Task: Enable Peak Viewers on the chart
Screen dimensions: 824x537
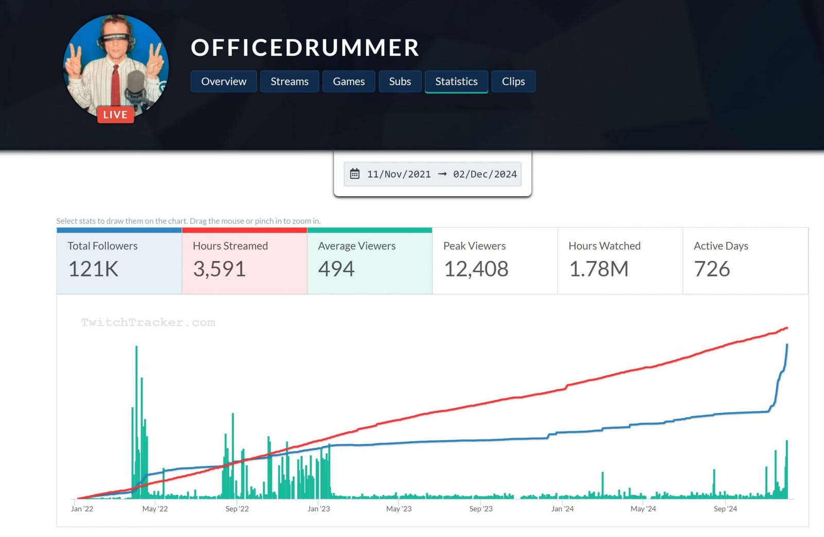Action: tap(494, 260)
